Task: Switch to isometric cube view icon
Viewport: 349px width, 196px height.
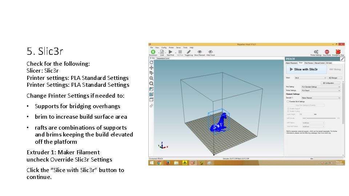Action: click(x=151, y=89)
